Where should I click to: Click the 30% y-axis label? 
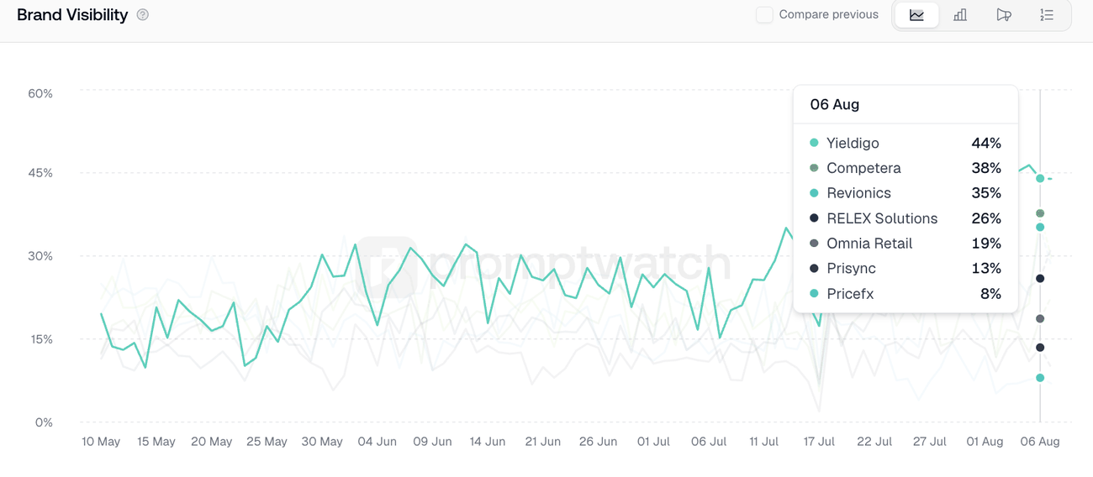[40, 256]
